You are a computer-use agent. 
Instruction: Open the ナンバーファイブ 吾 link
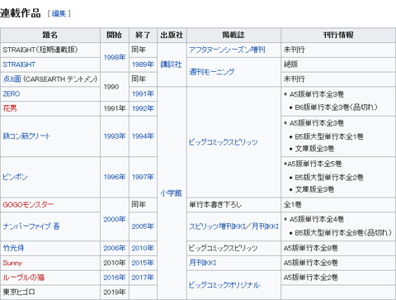[31, 226]
